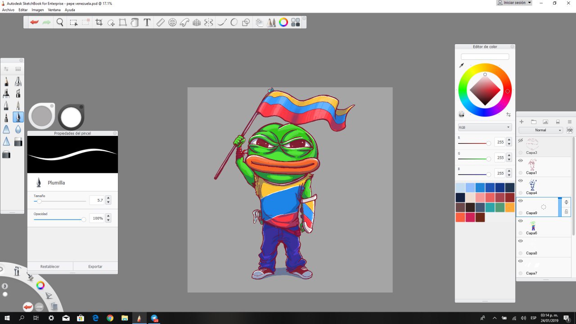
Task: Pick the eyedropper in Color Editor
Action: pyautogui.click(x=461, y=66)
